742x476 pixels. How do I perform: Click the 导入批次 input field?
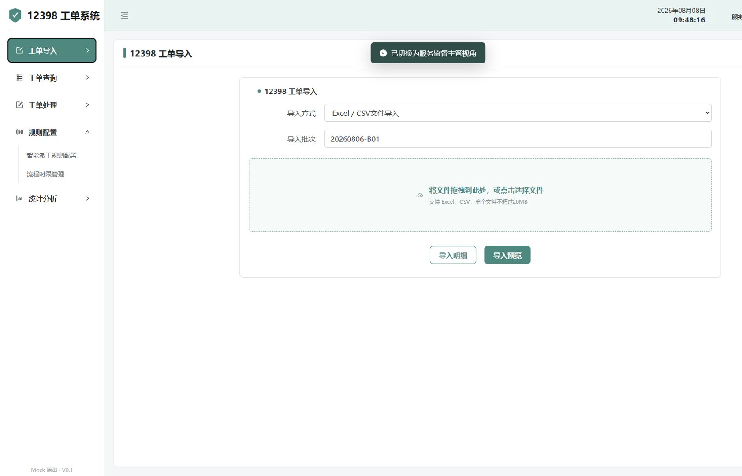(x=518, y=139)
